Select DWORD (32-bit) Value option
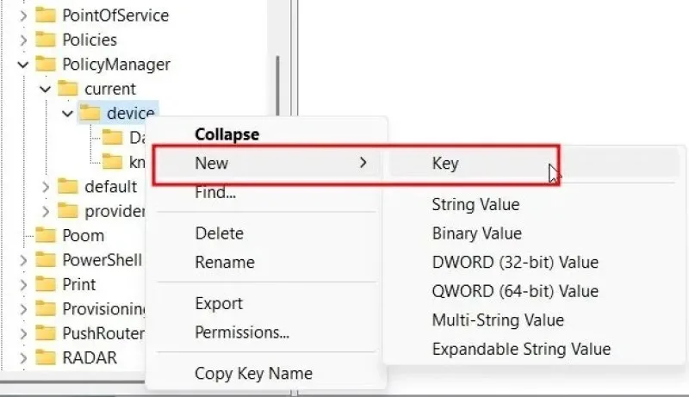This screenshot has height=397, width=689. point(515,262)
